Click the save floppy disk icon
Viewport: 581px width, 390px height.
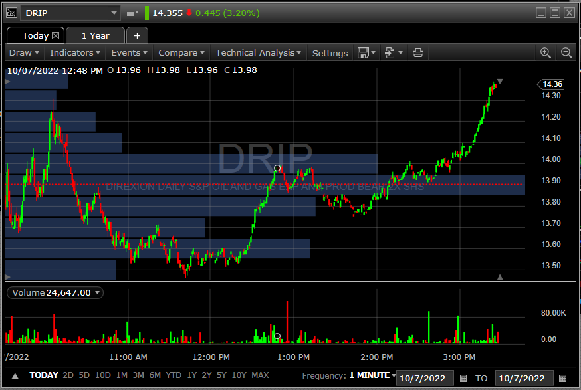tap(363, 53)
